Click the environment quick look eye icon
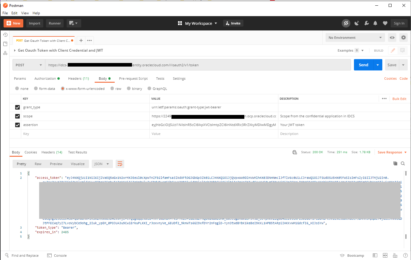This screenshot has height=260, width=411. click(392, 38)
